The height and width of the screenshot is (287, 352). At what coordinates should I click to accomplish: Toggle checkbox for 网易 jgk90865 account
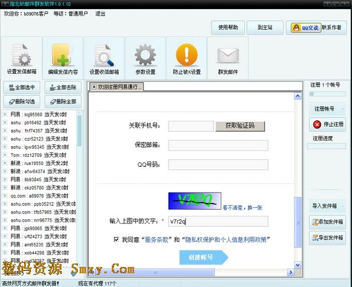point(5,228)
